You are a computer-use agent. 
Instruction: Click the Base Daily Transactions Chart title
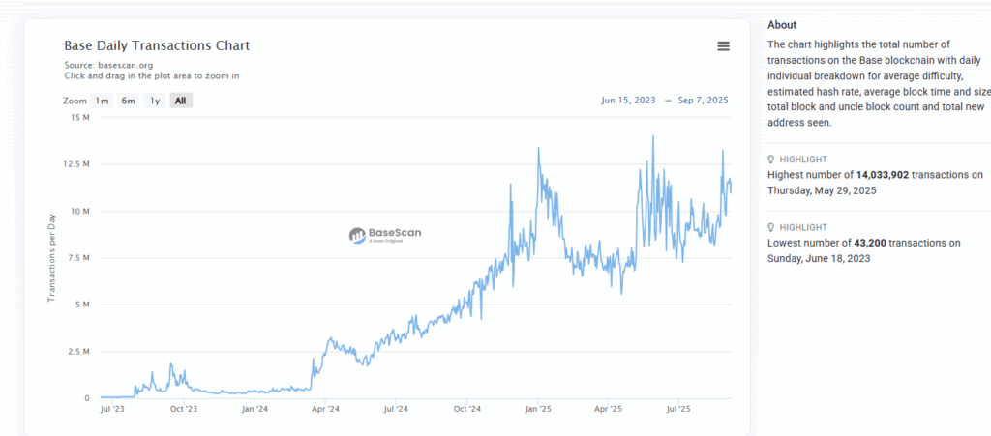pos(157,45)
